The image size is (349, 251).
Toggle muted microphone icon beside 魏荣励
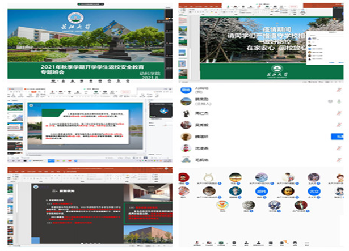(339, 101)
